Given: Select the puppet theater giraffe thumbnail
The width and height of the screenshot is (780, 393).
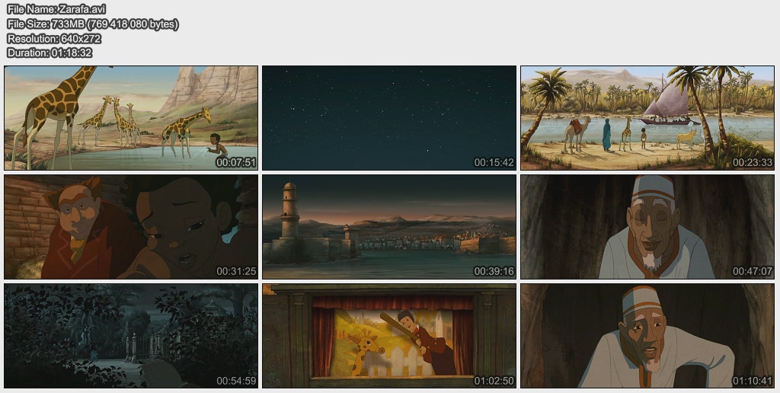Looking at the screenshot, I should [389, 335].
